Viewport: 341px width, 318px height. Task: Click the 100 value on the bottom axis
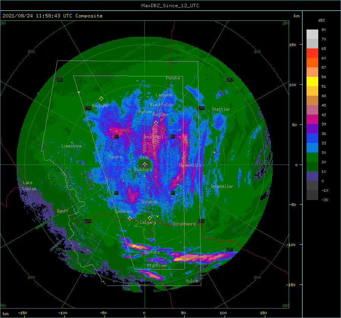[x=223, y=313]
